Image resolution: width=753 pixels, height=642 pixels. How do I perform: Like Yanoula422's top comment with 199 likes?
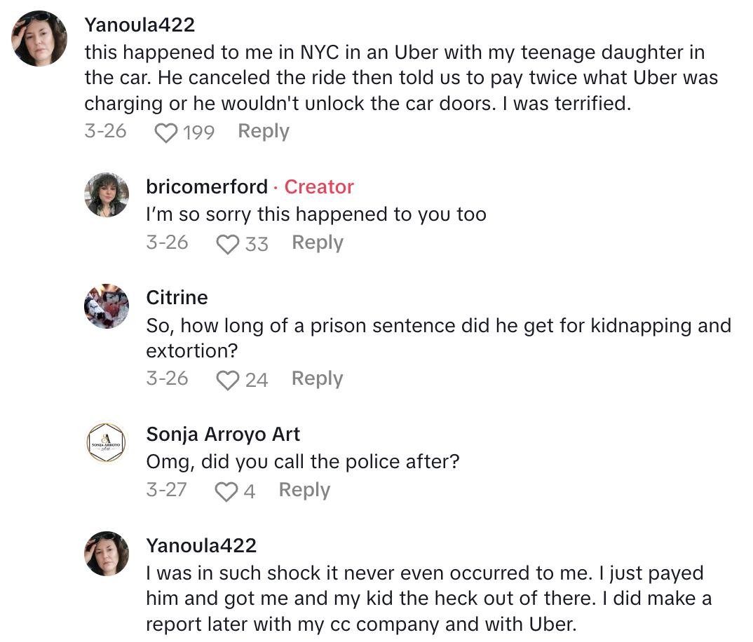pos(165,132)
